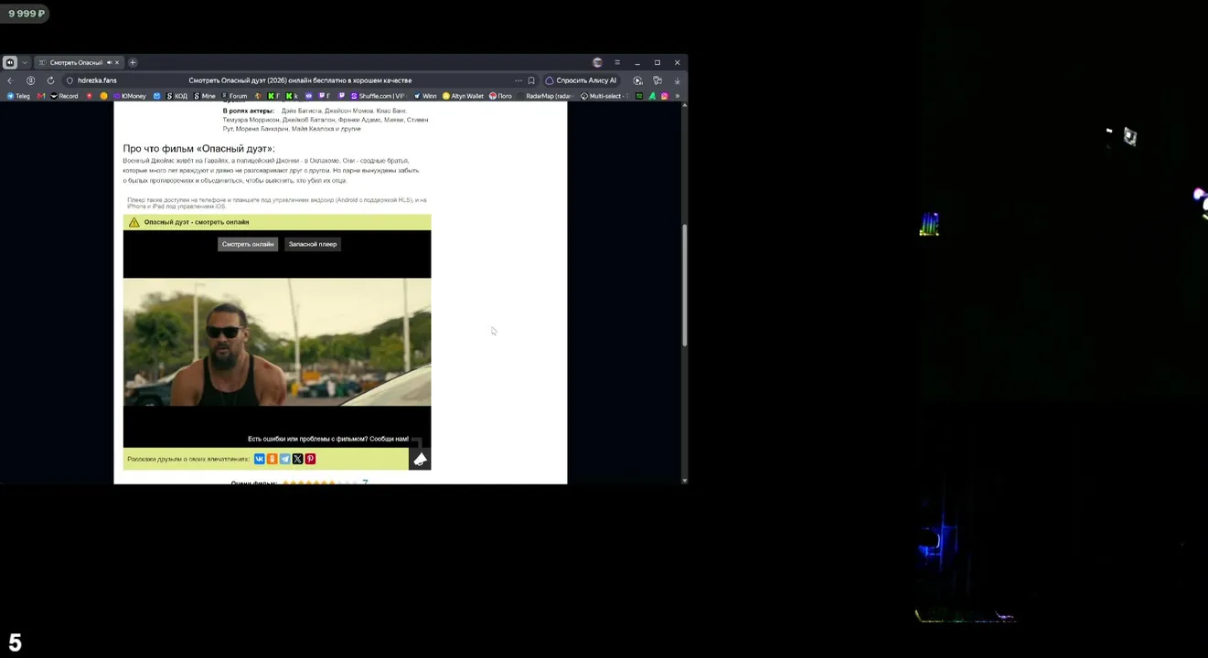Open the Record bookmark
Image resolution: width=1208 pixels, height=658 pixels.
click(64, 96)
